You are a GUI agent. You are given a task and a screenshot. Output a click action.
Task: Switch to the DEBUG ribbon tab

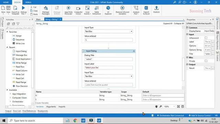28,2
